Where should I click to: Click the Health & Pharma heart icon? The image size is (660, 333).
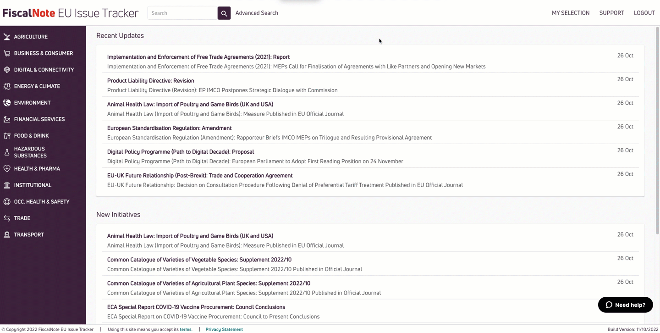(7, 169)
